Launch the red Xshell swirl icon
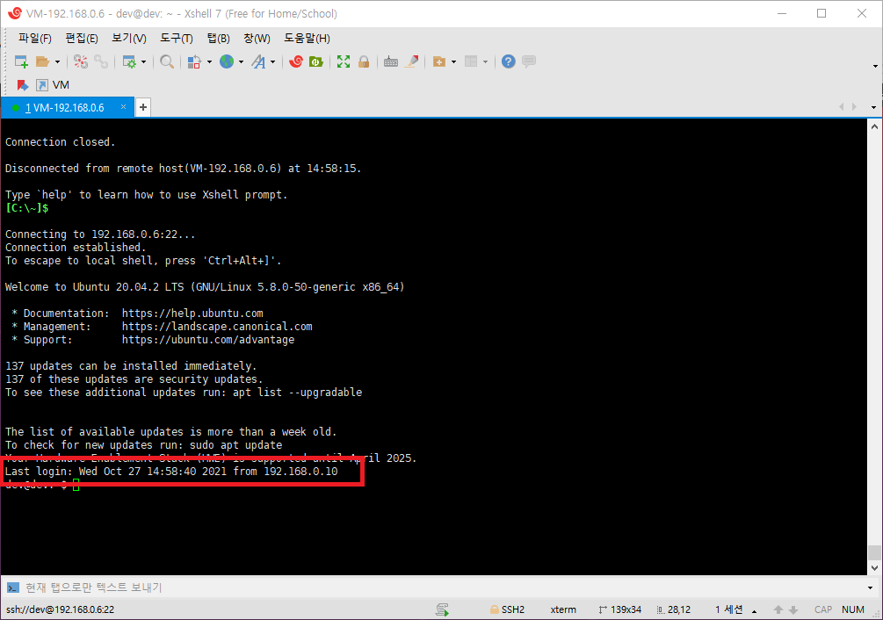Screen dimensions: 883x620 pyautogui.click(x=296, y=61)
